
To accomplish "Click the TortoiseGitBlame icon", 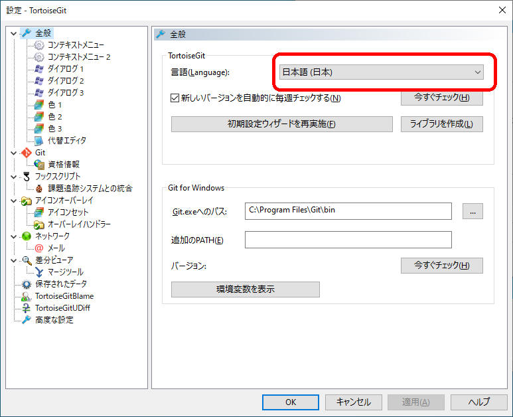I will [27, 296].
